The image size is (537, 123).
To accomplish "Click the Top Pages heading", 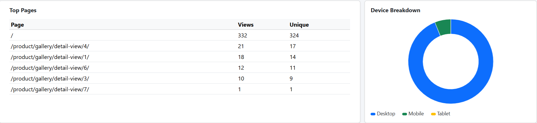I will coord(23,10).
